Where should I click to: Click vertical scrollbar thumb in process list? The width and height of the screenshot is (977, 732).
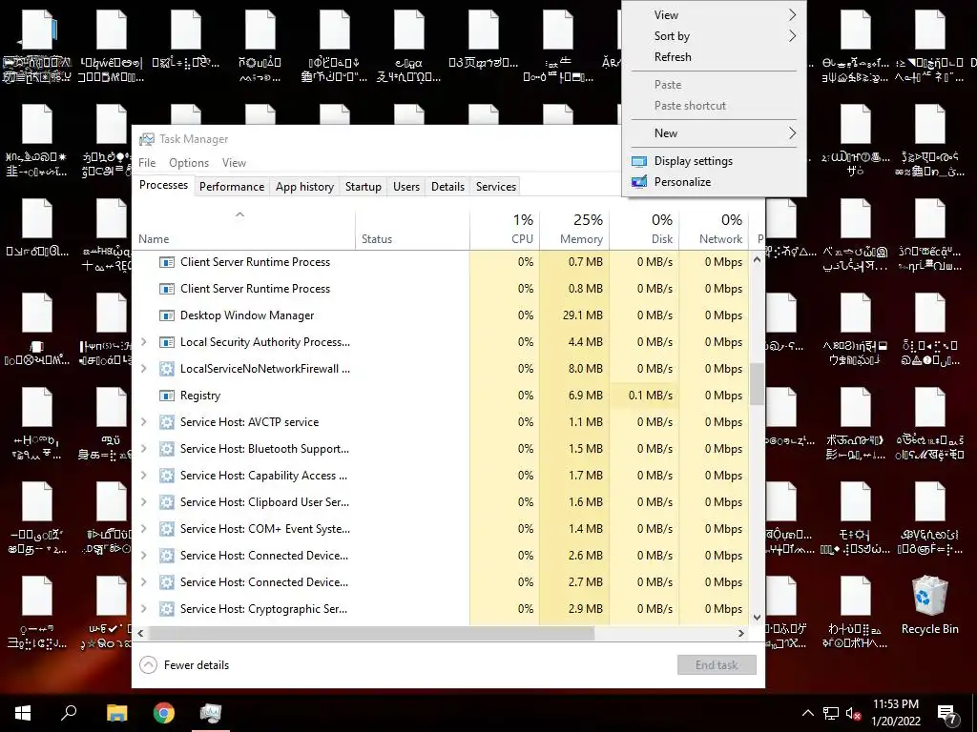[757, 384]
